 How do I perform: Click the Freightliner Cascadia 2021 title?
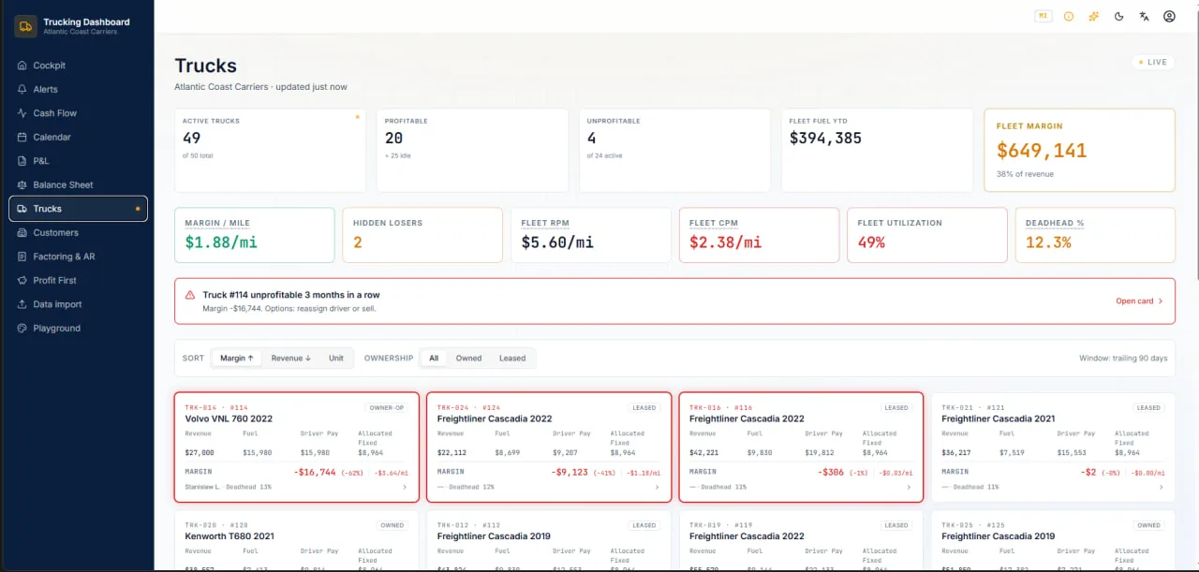998,418
